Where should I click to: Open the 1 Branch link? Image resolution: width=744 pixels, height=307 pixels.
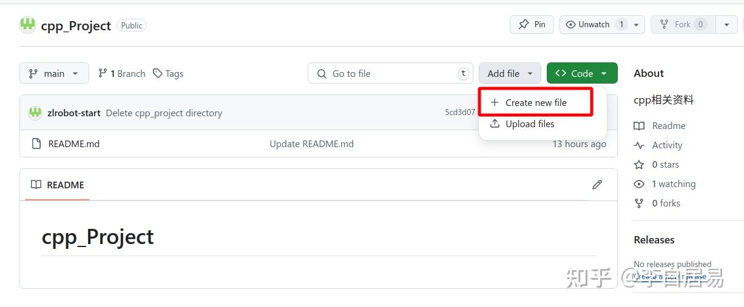122,73
